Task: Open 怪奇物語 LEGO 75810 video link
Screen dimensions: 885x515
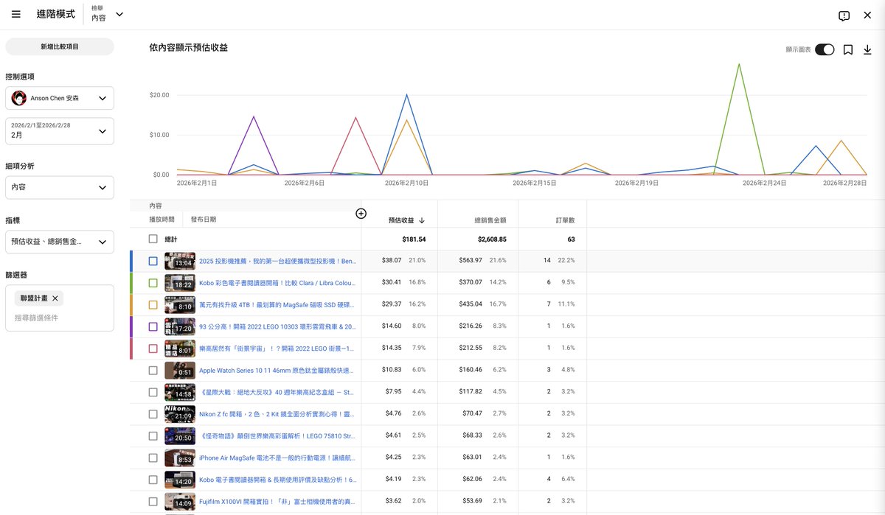Action: 277,436
